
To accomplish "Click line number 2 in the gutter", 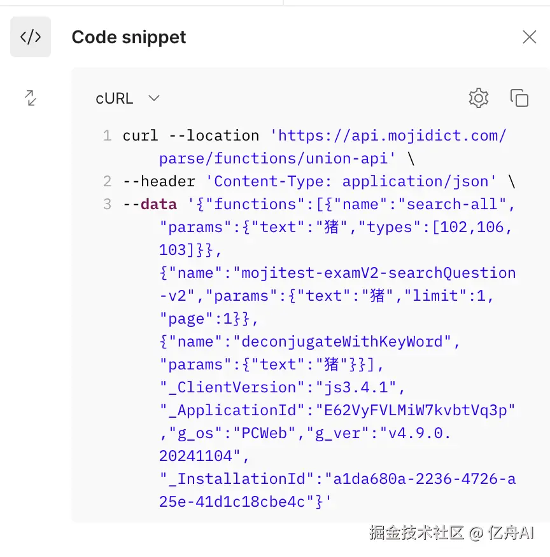I will (x=107, y=181).
